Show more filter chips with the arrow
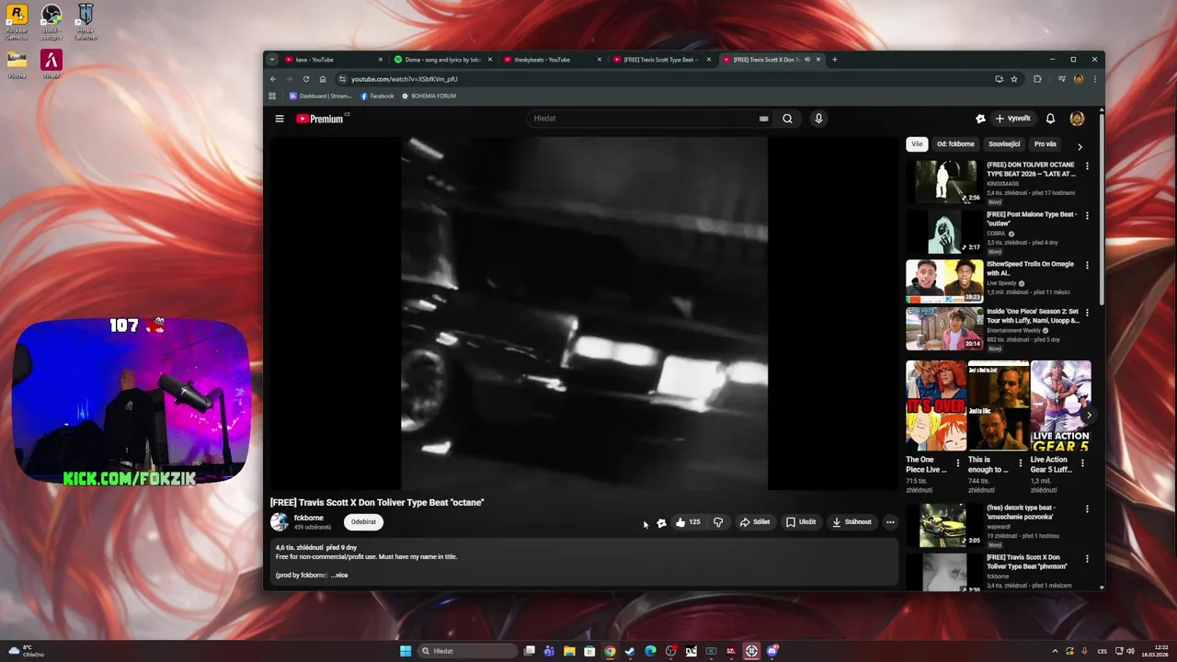 click(1080, 146)
